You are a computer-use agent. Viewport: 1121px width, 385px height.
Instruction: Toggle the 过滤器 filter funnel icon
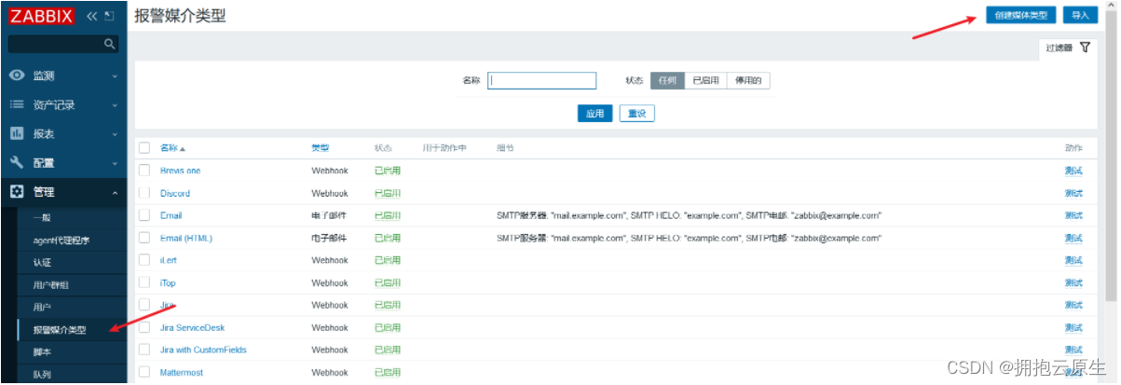coord(1085,47)
